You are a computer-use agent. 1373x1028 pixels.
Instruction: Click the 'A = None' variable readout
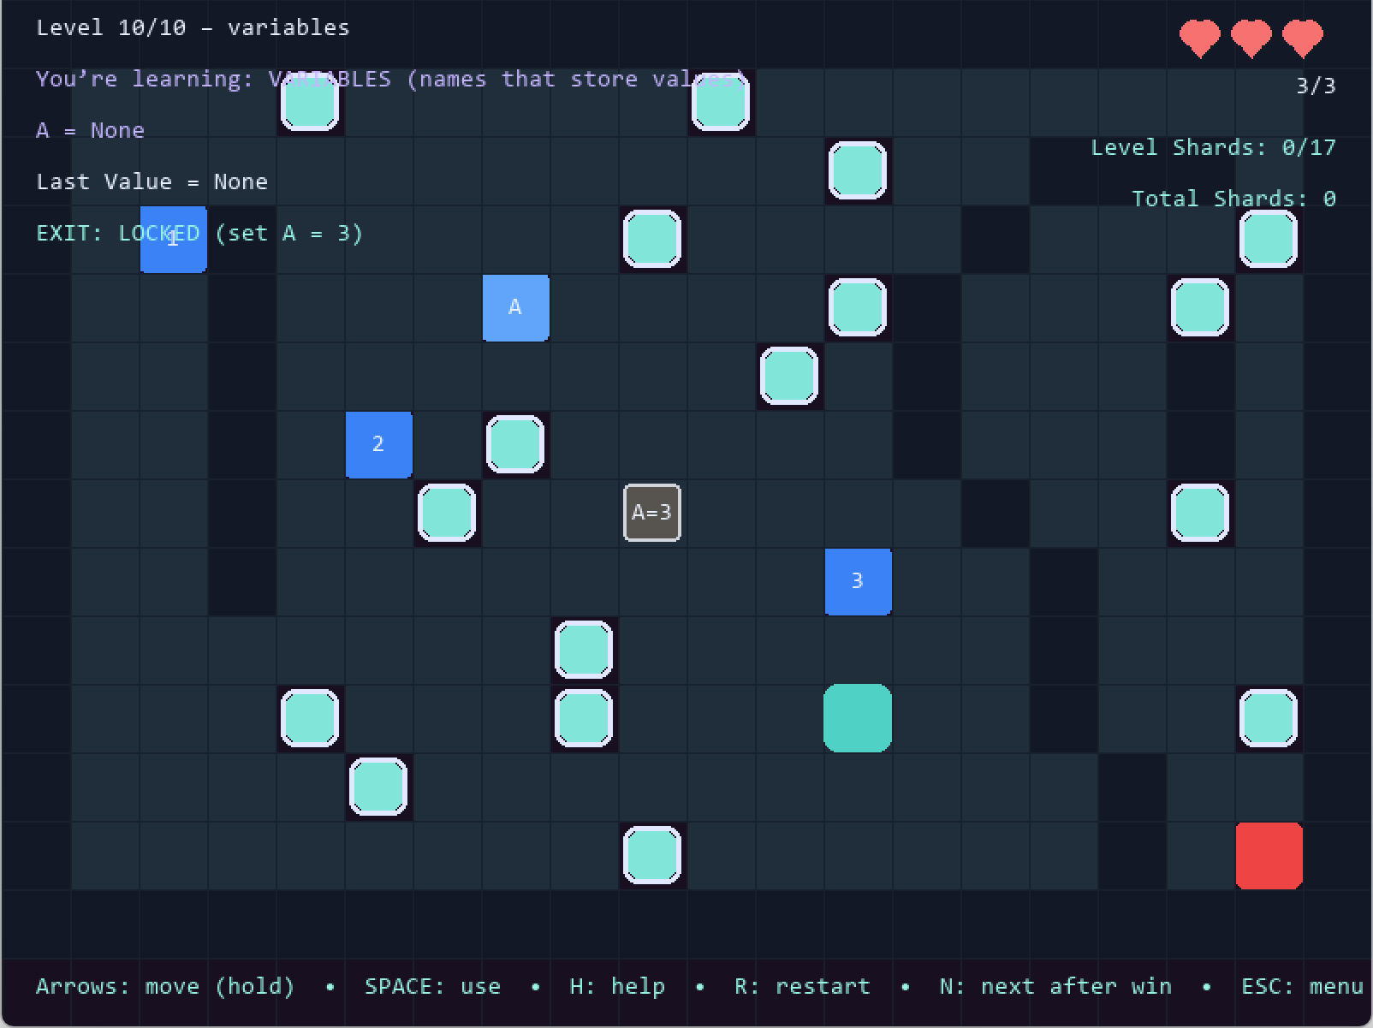(91, 130)
